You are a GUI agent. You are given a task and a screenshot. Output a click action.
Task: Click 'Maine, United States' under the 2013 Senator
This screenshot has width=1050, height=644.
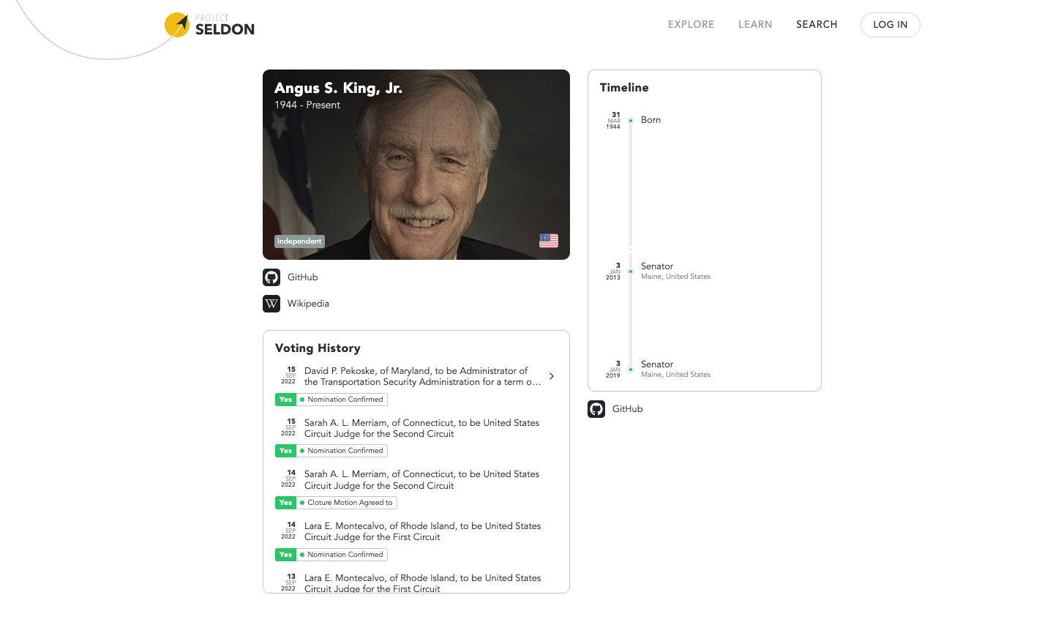[675, 277]
